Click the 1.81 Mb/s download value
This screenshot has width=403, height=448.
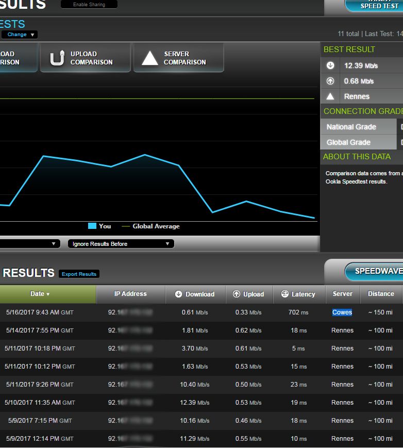pos(195,330)
